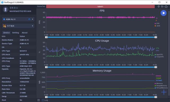The height and width of the screenshot is (102, 170).
Task: Expand the AQM-AL10 device dropdown
Action: pos(32,19)
